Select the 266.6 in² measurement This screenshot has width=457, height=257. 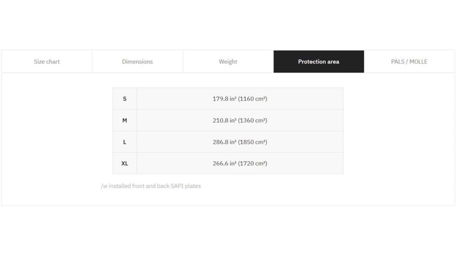coord(224,164)
